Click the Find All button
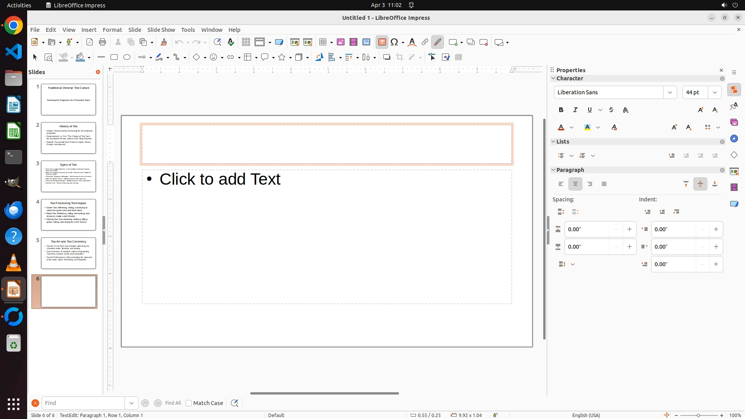 (173, 403)
